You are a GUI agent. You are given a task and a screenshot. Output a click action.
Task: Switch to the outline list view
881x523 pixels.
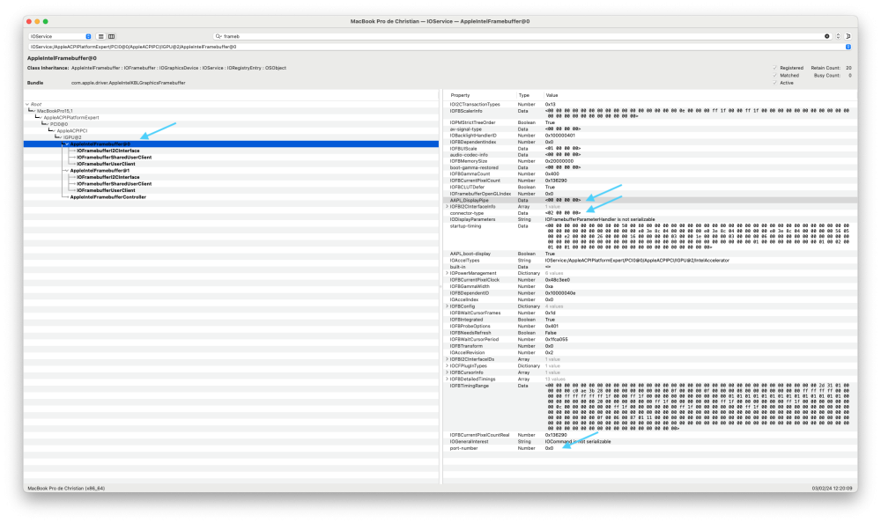click(x=101, y=36)
